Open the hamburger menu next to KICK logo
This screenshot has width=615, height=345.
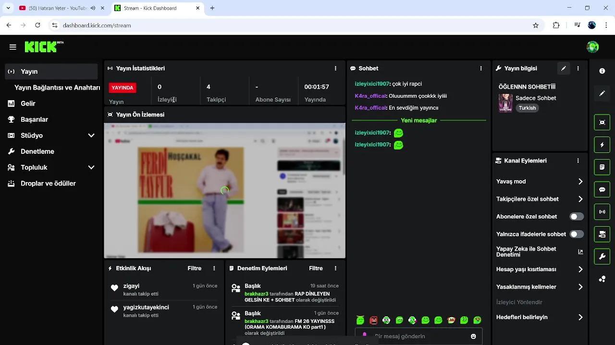click(x=13, y=47)
